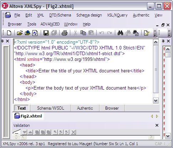Click the Find binoculars icon
This screenshot has width=173, height=148.
click(x=120, y=33)
